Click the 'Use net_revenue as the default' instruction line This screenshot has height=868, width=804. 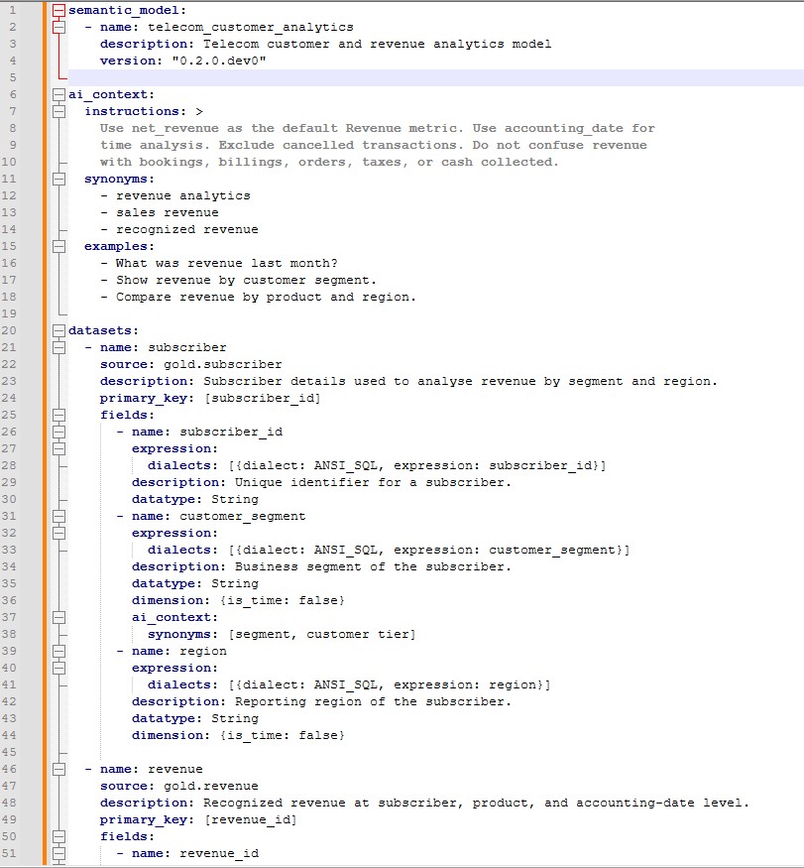coord(378,128)
